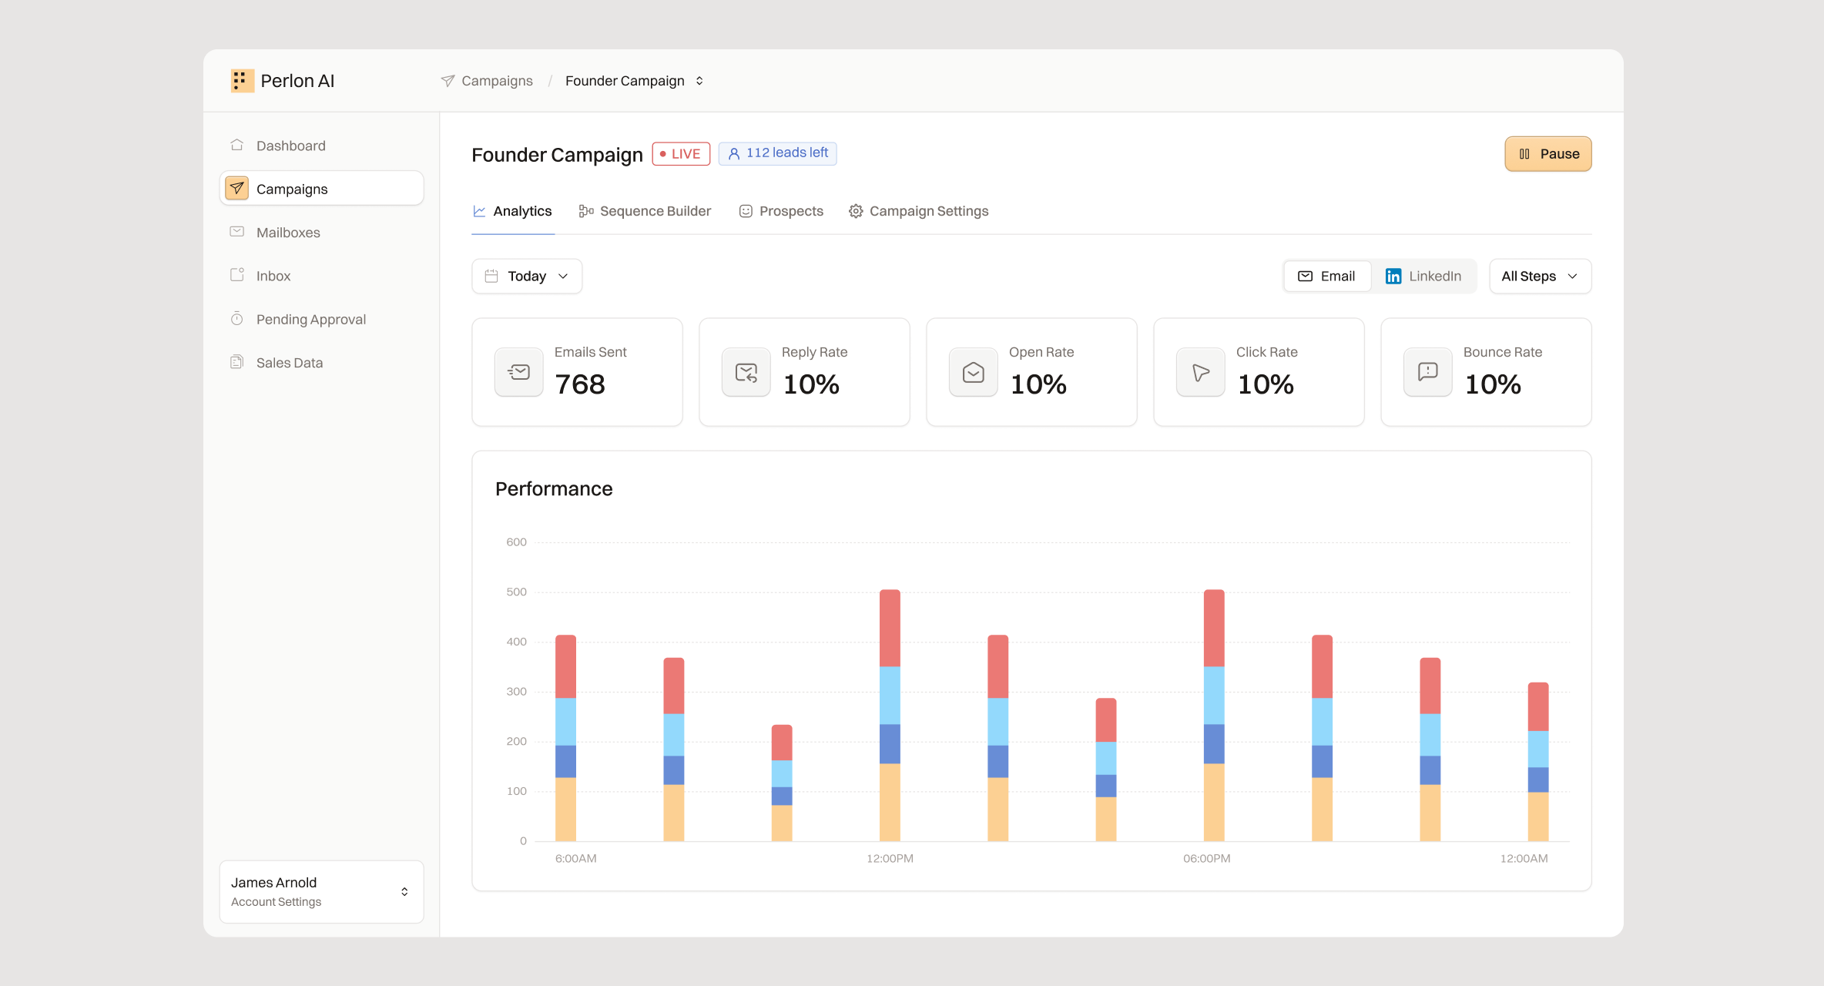Viewport: 1824px width, 986px height.
Task: Click the Bounce Rate message icon
Action: (1428, 372)
